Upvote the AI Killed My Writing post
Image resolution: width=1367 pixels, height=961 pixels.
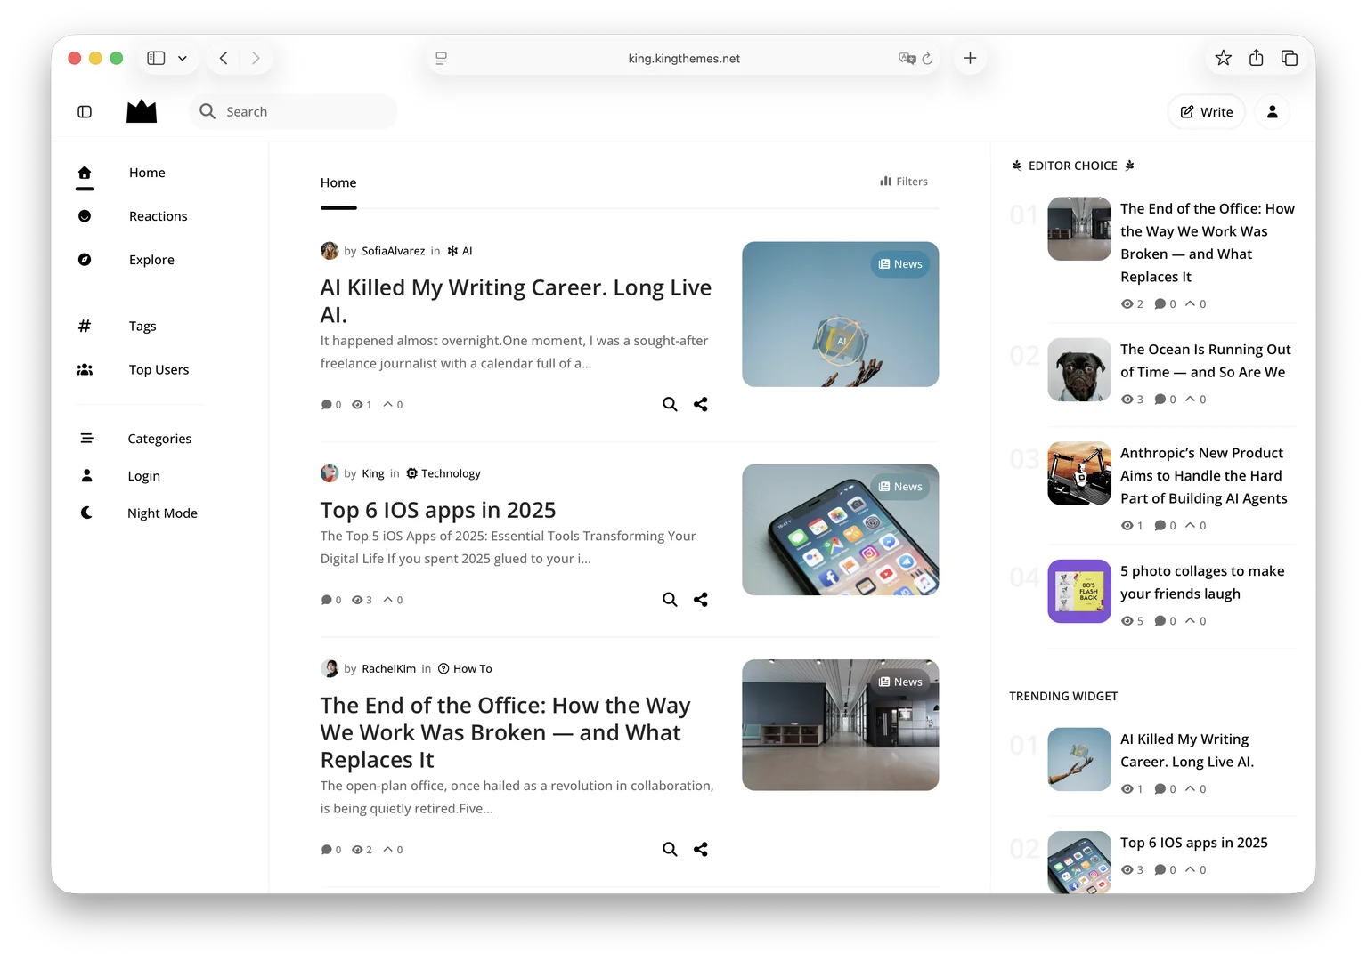pos(393,404)
